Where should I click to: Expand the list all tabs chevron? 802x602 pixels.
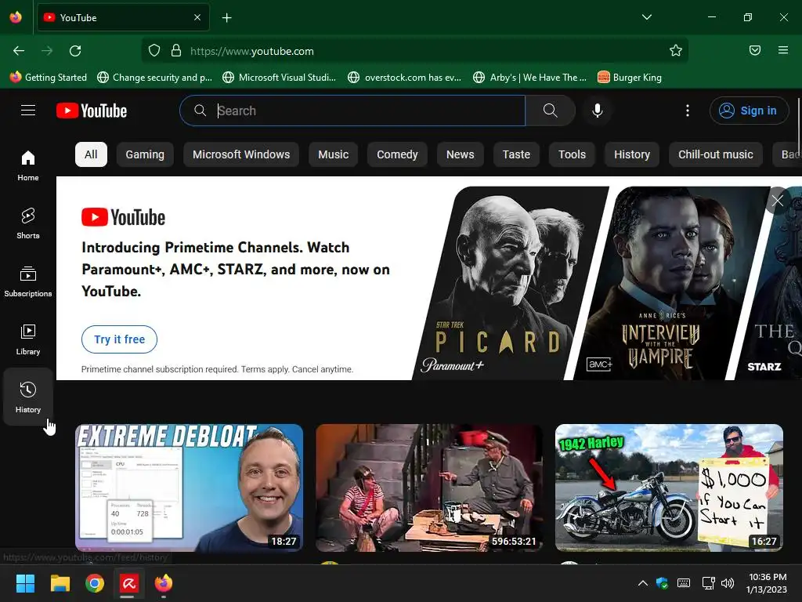646,17
